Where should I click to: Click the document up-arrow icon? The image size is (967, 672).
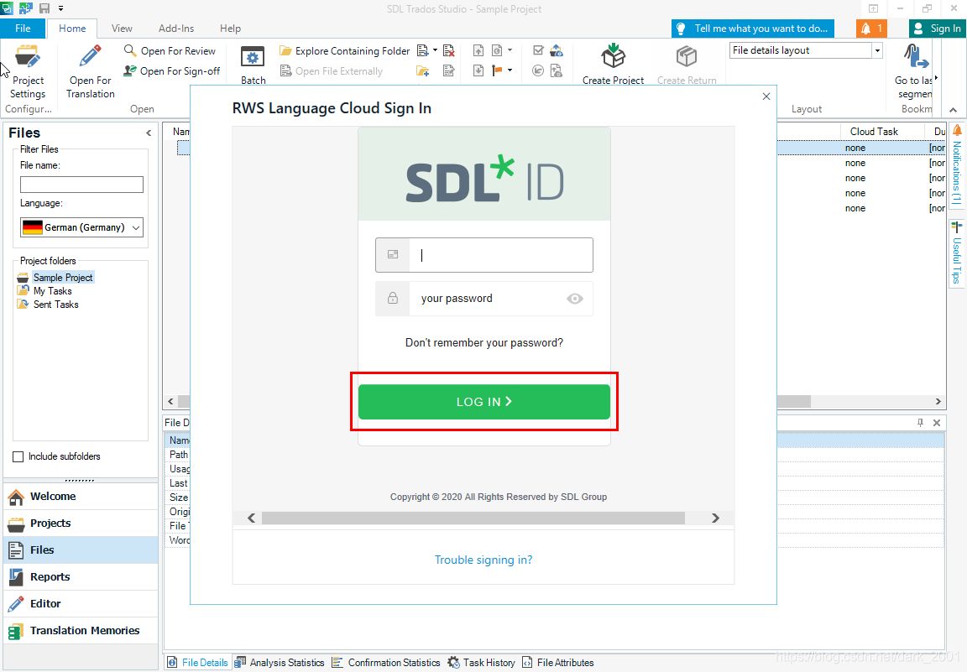(478, 50)
